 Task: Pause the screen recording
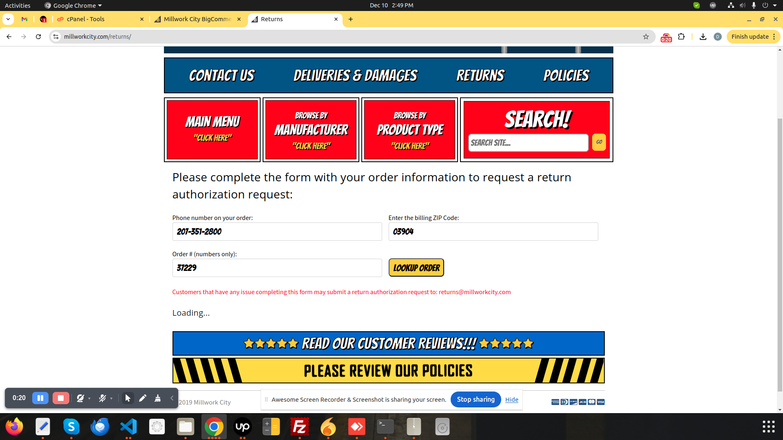40,398
